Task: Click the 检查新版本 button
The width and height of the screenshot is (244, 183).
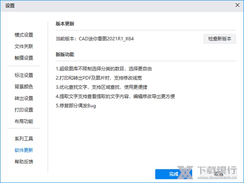Action: click(x=220, y=39)
